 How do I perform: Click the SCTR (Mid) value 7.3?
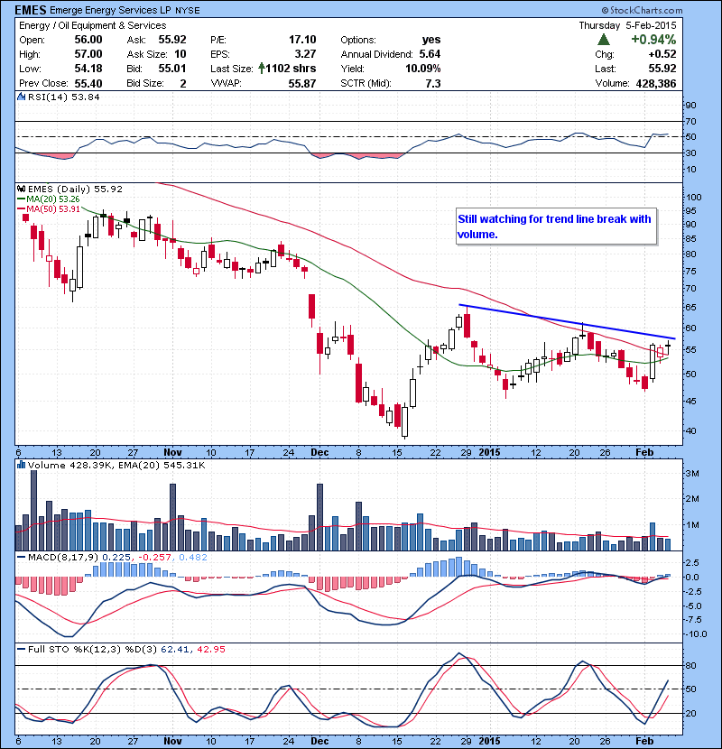pyautogui.click(x=433, y=83)
